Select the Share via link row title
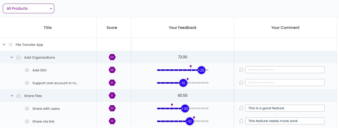The height and width of the screenshot is (130, 339). pyautogui.click(x=43, y=121)
